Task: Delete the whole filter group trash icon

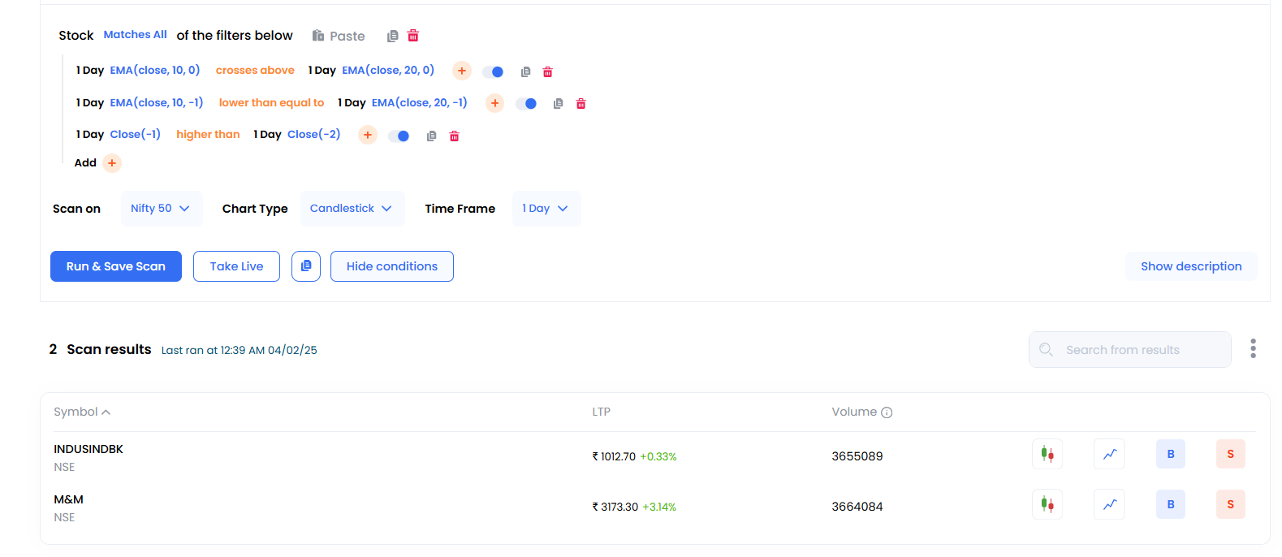Action: pyautogui.click(x=413, y=36)
